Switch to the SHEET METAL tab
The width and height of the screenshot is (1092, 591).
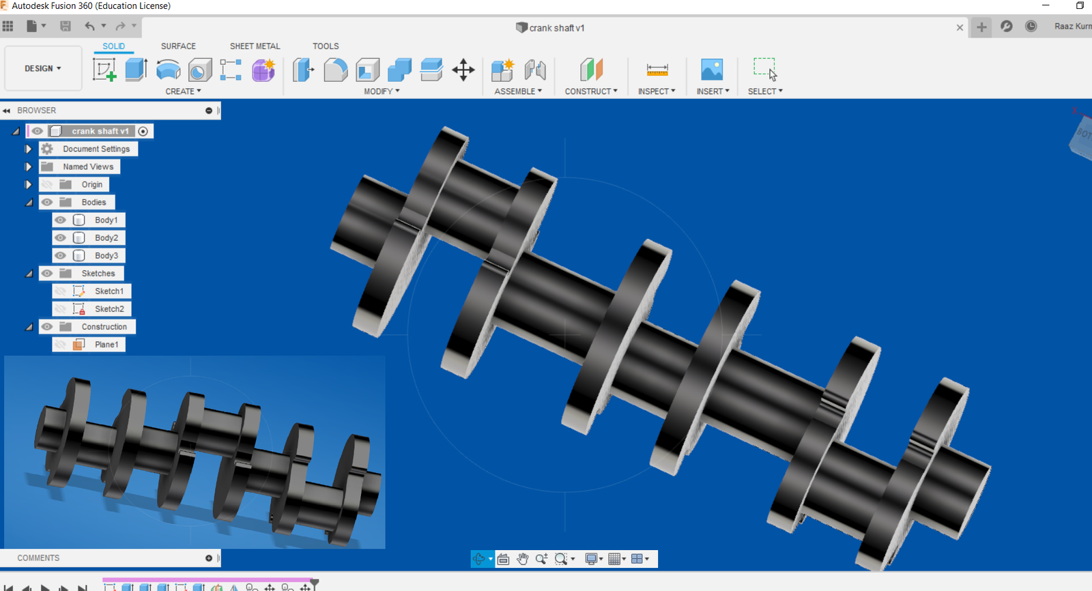(255, 46)
